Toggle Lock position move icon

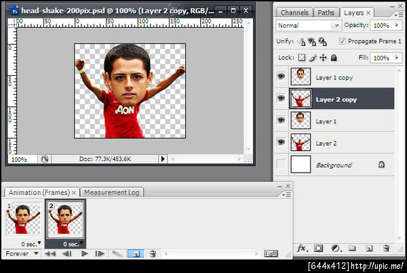pos(323,58)
